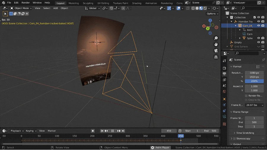This screenshot has height=150, width=267.
Task: Disable Cam_04 render camera icon
Action: coord(263,26)
